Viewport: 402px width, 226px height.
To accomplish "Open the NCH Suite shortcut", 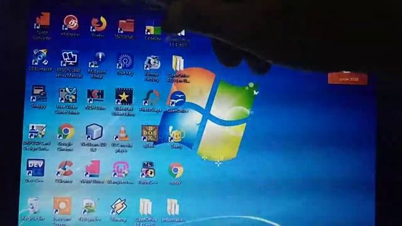I will pyautogui.click(x=95, y=96).
